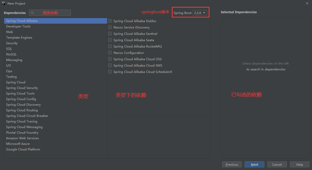Focus the dependencies search field
Screen dimensions: 312x170
tap(50, 13)
